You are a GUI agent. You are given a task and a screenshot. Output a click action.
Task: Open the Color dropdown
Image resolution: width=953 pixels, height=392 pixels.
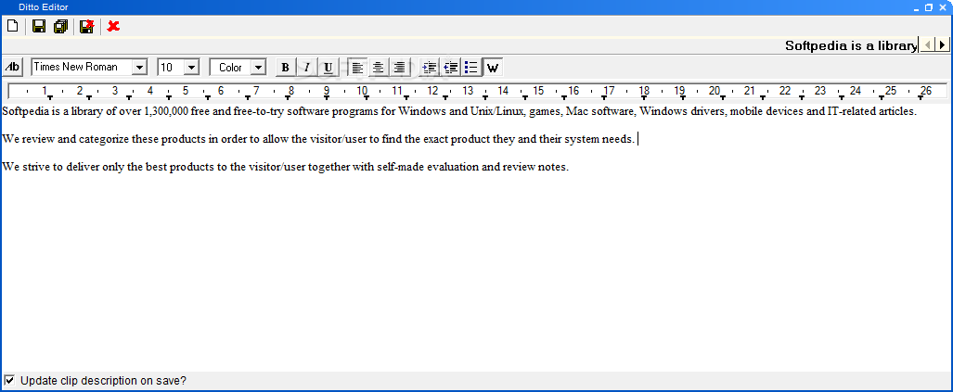pos(258,68)
